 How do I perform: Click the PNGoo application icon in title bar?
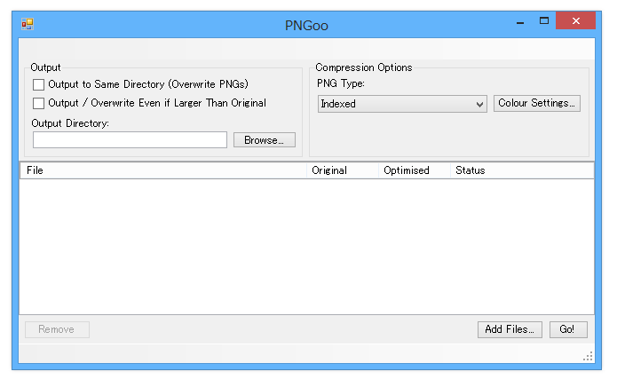tap(28, 24)
